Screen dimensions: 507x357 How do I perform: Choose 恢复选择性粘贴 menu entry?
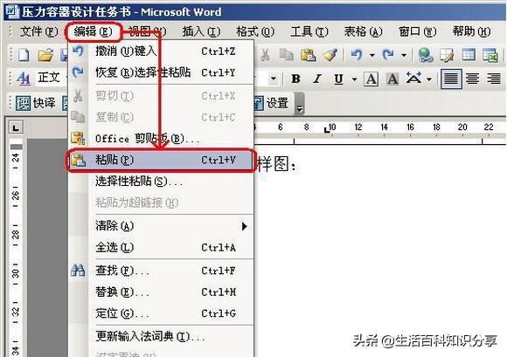pyautogui.click(x=161, y=72)
